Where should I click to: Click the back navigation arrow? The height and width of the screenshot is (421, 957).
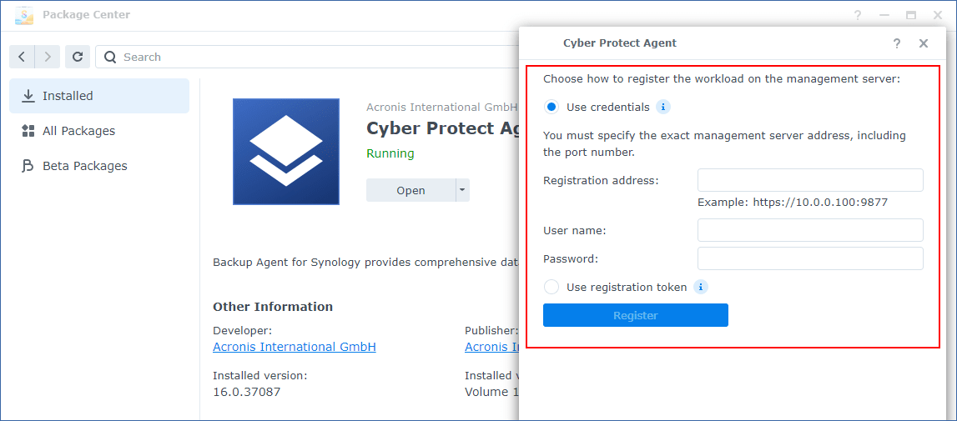pyautogui.click(x=22, y=57)
